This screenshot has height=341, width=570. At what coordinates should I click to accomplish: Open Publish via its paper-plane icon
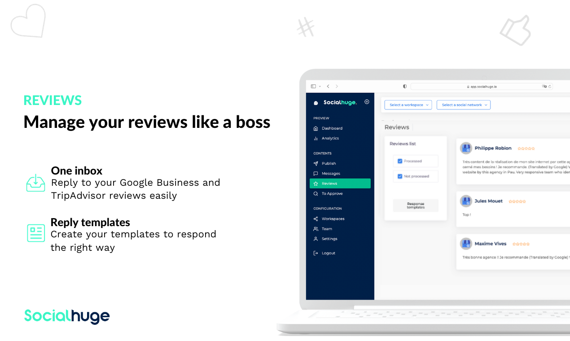(316, 163)
